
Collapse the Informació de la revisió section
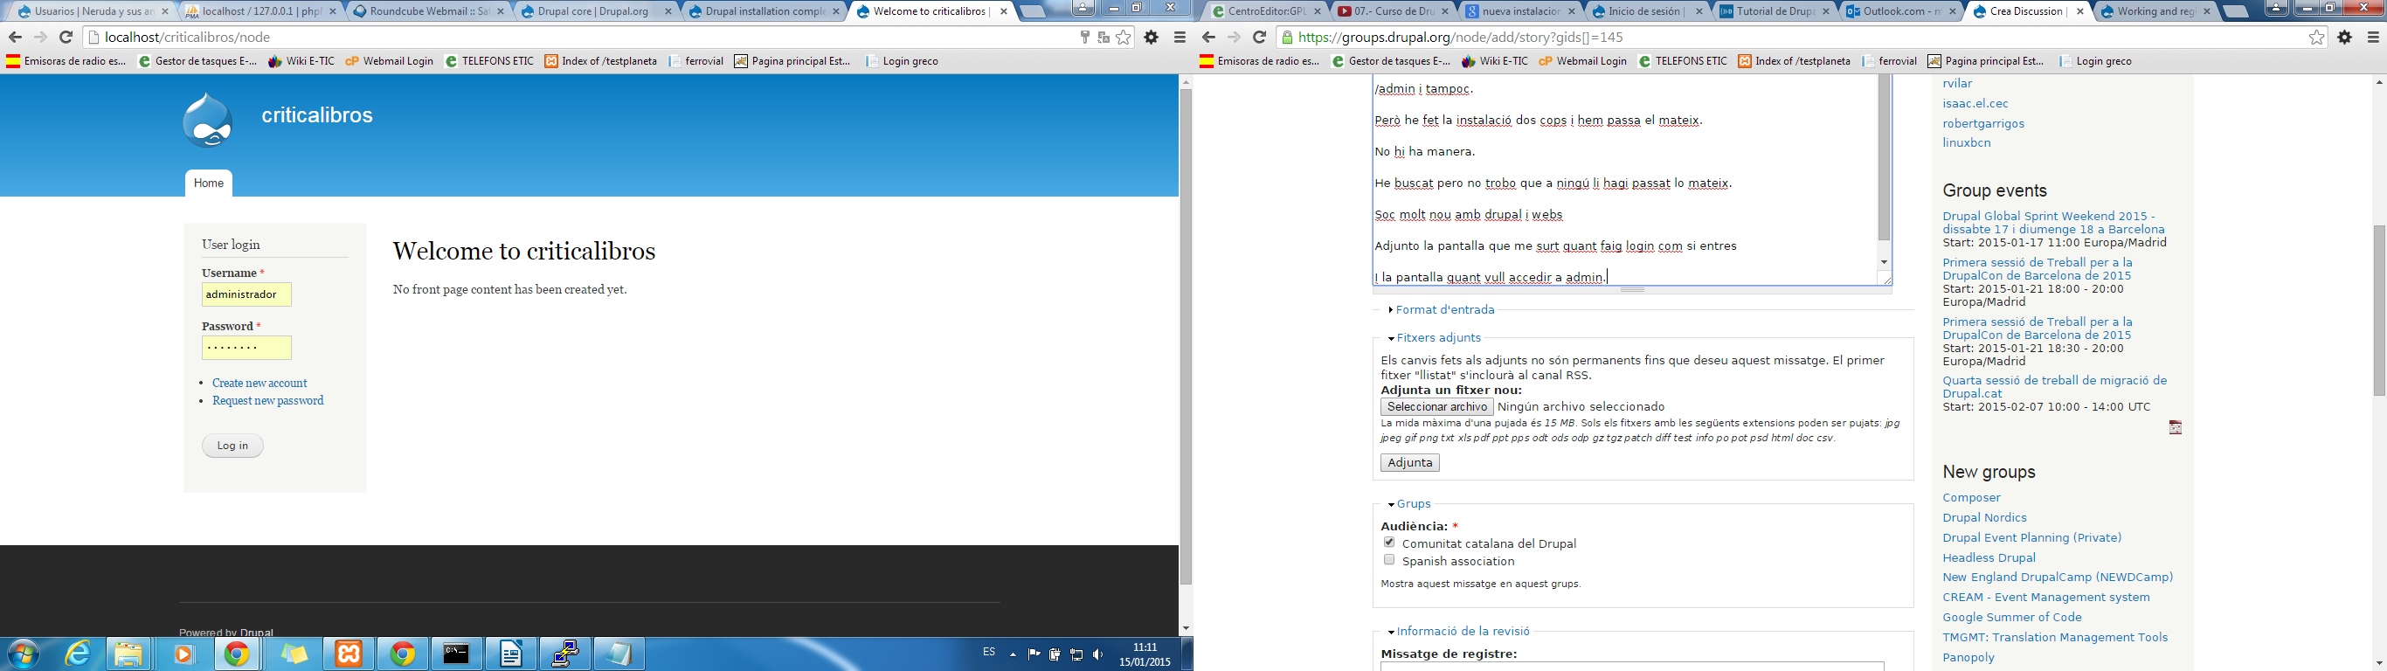1463,631
